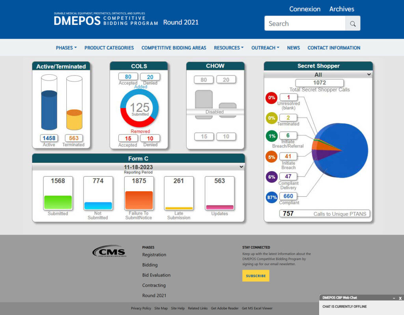Open the Connexion link in the header

(305, 9)
